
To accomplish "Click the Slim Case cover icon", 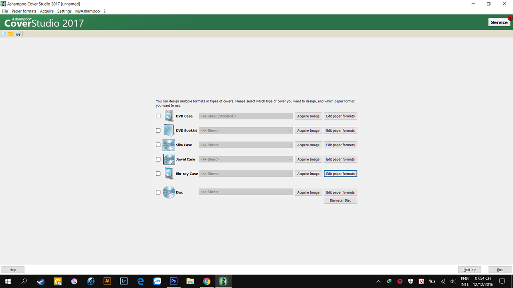I will (169, 145).
